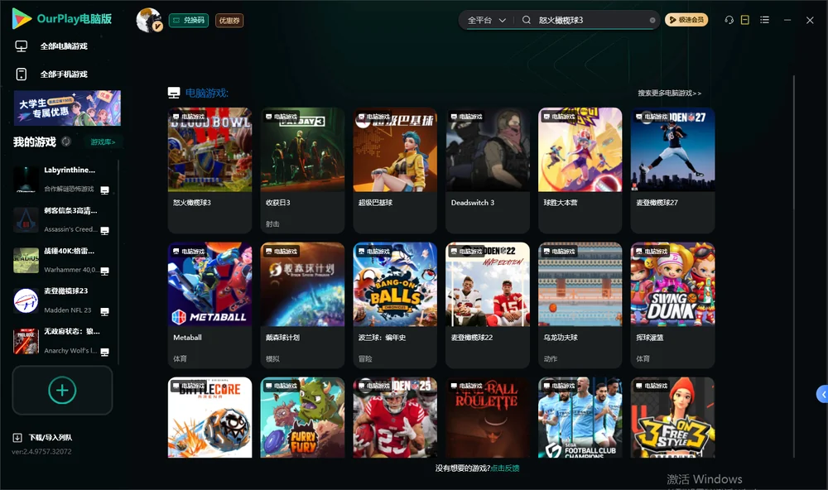Screen dimensions: 828x490
Task: Open the user avatar profile
Action: 149,20
